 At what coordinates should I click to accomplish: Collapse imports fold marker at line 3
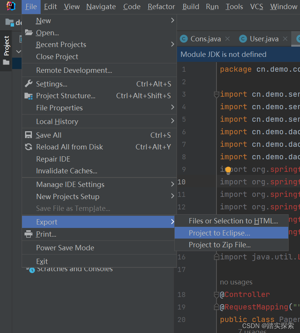click(x=216, y=94)
